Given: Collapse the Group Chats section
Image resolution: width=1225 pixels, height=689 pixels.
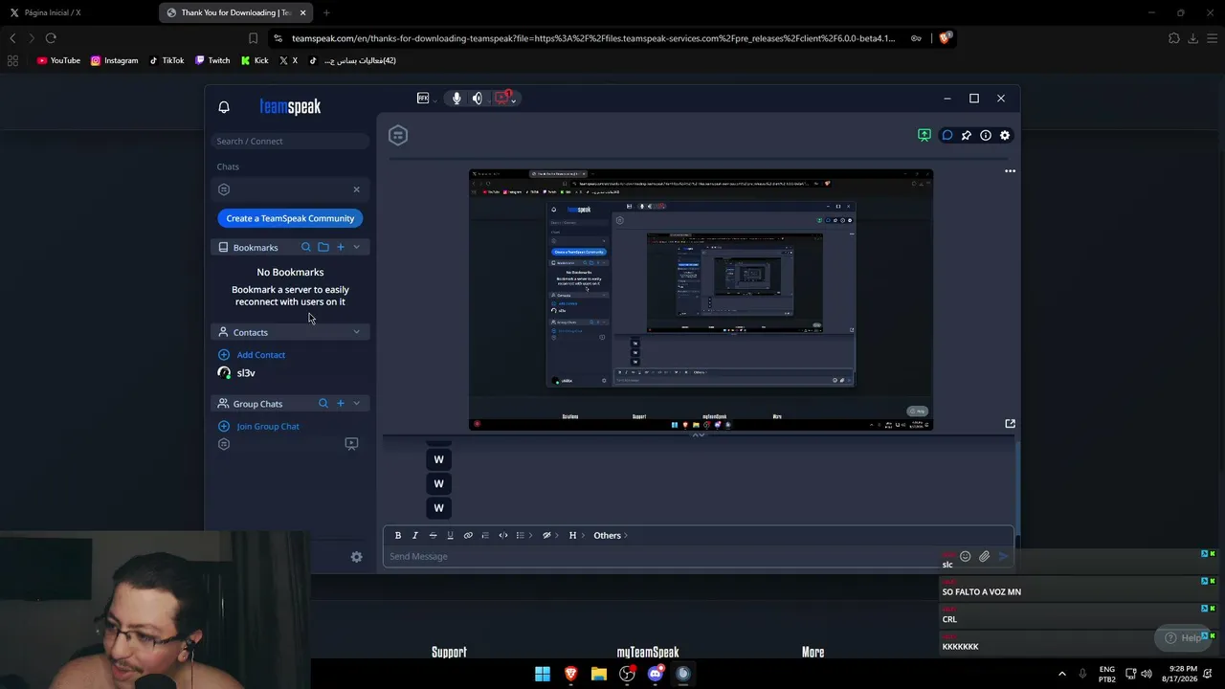Looking at the screenshot, I should (x=357, y=404).
